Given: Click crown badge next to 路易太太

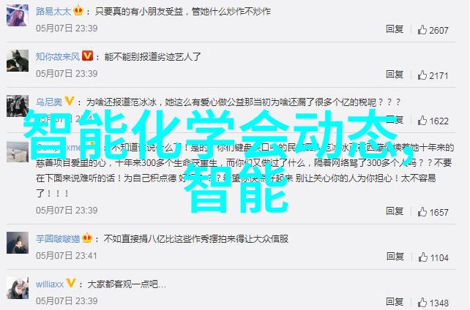Looking at the screenshot, I should tap(78, 11).
